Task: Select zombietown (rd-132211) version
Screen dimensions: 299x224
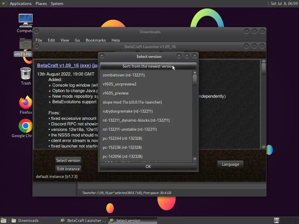Action: click(x=146, y=75)
